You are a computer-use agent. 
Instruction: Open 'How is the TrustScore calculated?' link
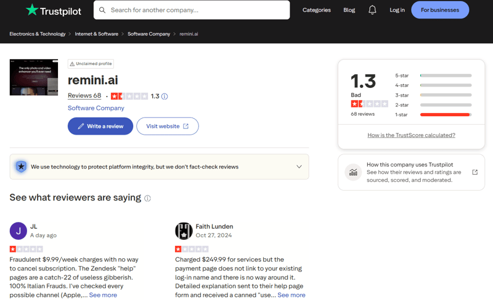(x=411, y=135)
